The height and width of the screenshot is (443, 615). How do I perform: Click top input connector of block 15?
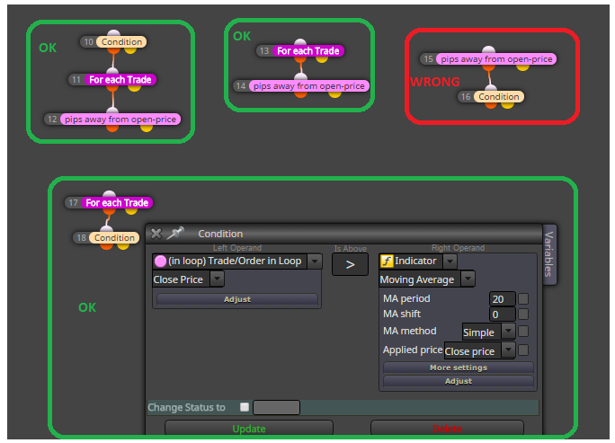[489, 50]
